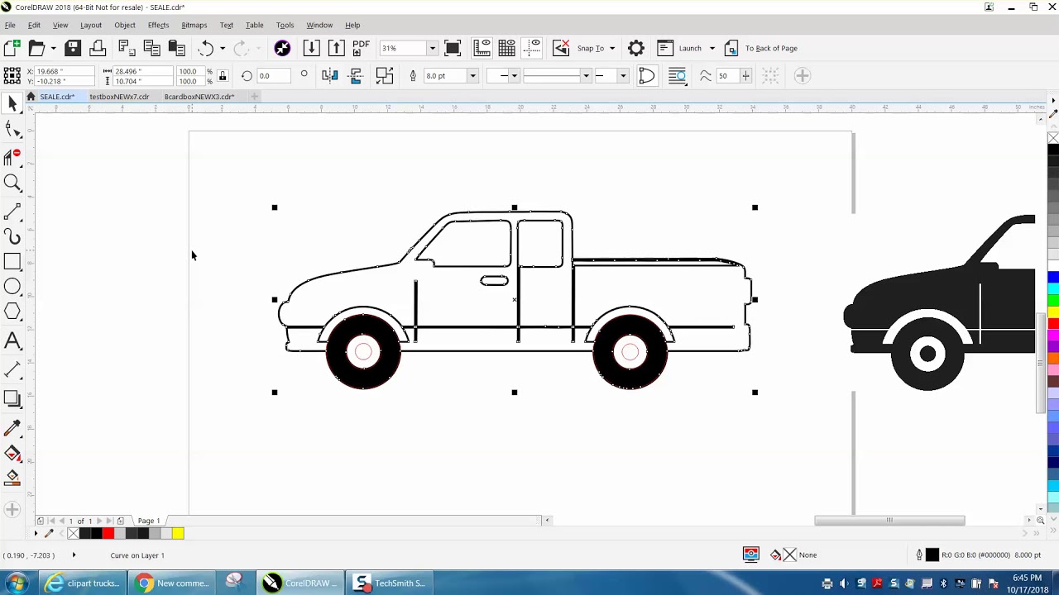The image size is (1059, 595).
Task: Click the Mirror horizontally icon
Action: click(330, 76)
